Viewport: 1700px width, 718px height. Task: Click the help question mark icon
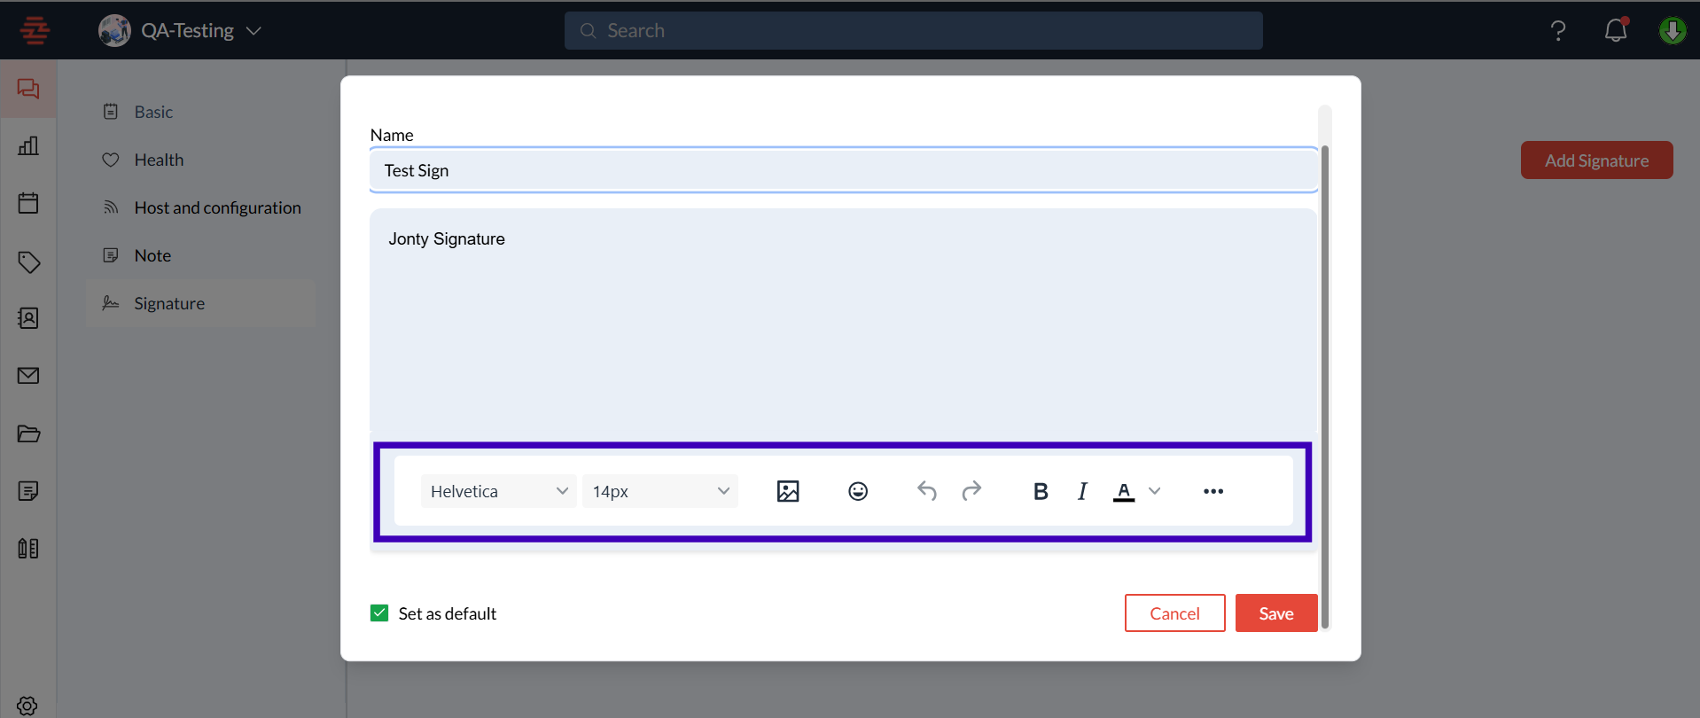point(1558,31)
